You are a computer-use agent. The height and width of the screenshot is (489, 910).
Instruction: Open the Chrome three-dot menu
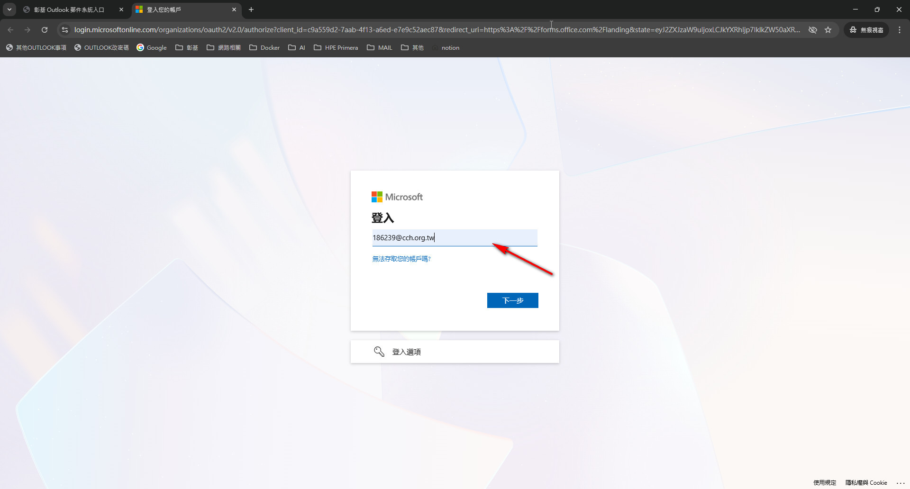point(900,30)
